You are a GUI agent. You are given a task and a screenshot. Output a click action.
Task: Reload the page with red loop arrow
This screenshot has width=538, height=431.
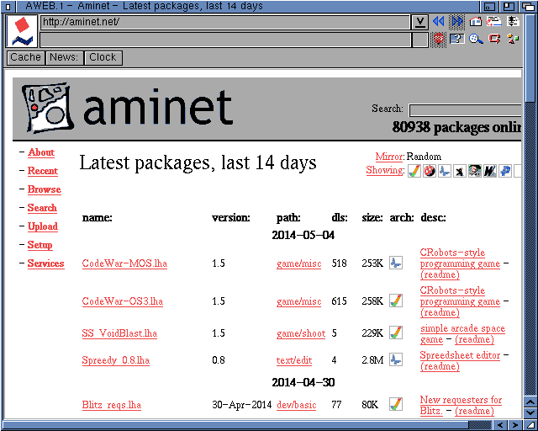coord(494,39)
